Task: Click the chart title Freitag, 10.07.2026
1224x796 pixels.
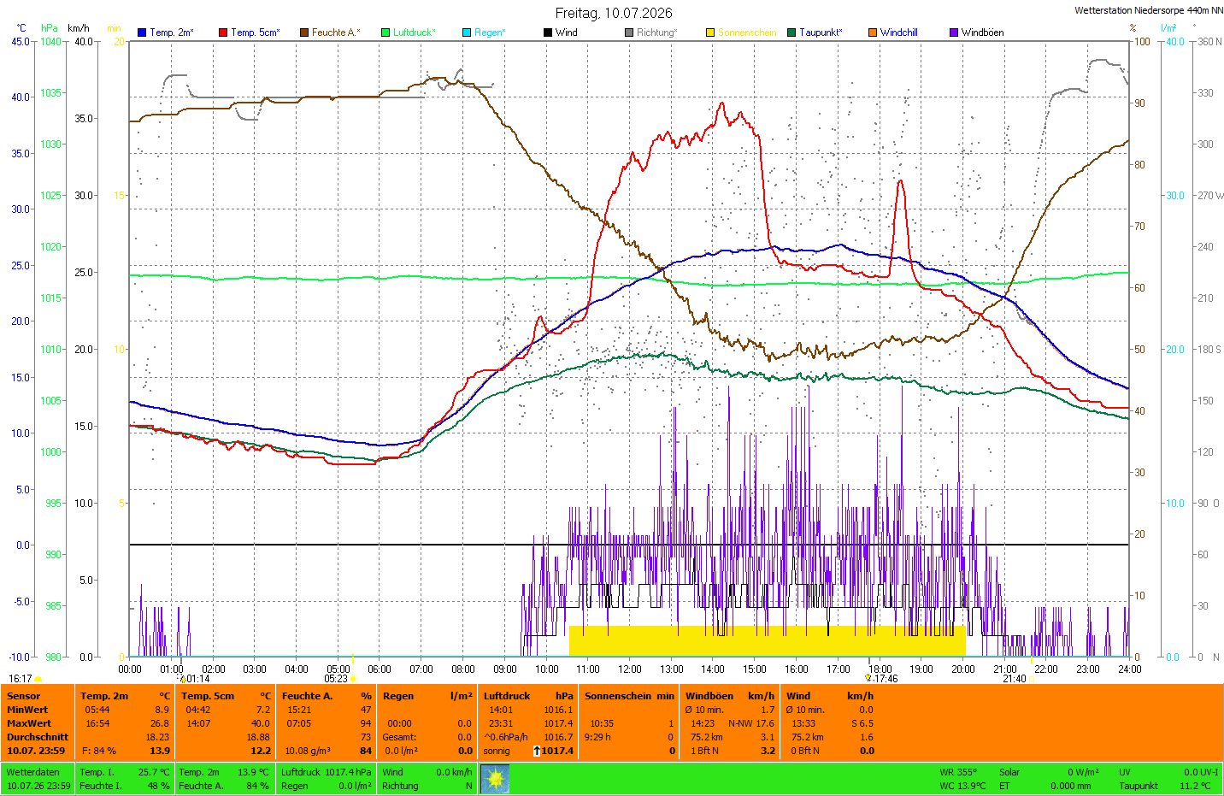Action: pos(614,13)
